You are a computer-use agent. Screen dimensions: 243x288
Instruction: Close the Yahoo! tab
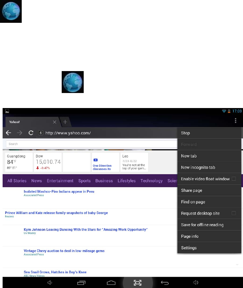point(54,122)
